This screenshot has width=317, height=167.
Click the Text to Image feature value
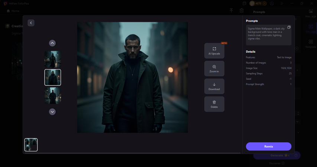(x=284, y=58)
